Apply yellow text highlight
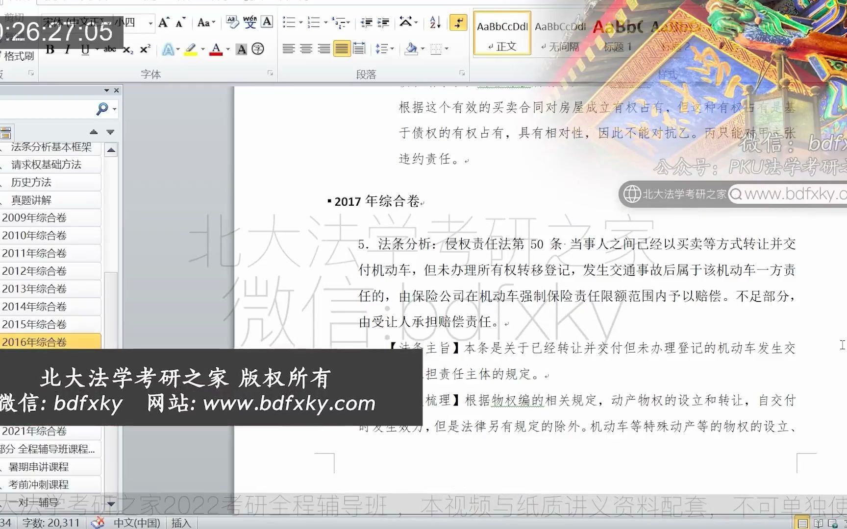The width and height of the screenshot is (847, 529). [x=191, y=49]
